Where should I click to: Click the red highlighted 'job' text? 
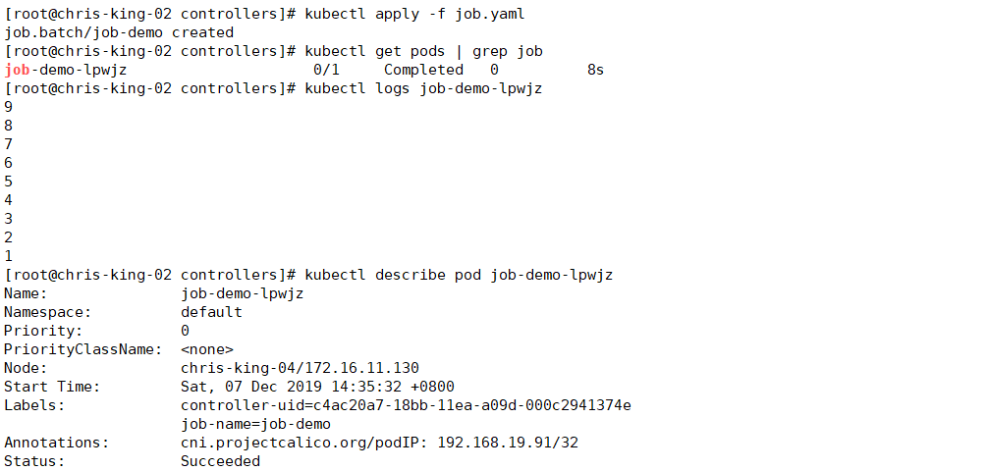17,70
